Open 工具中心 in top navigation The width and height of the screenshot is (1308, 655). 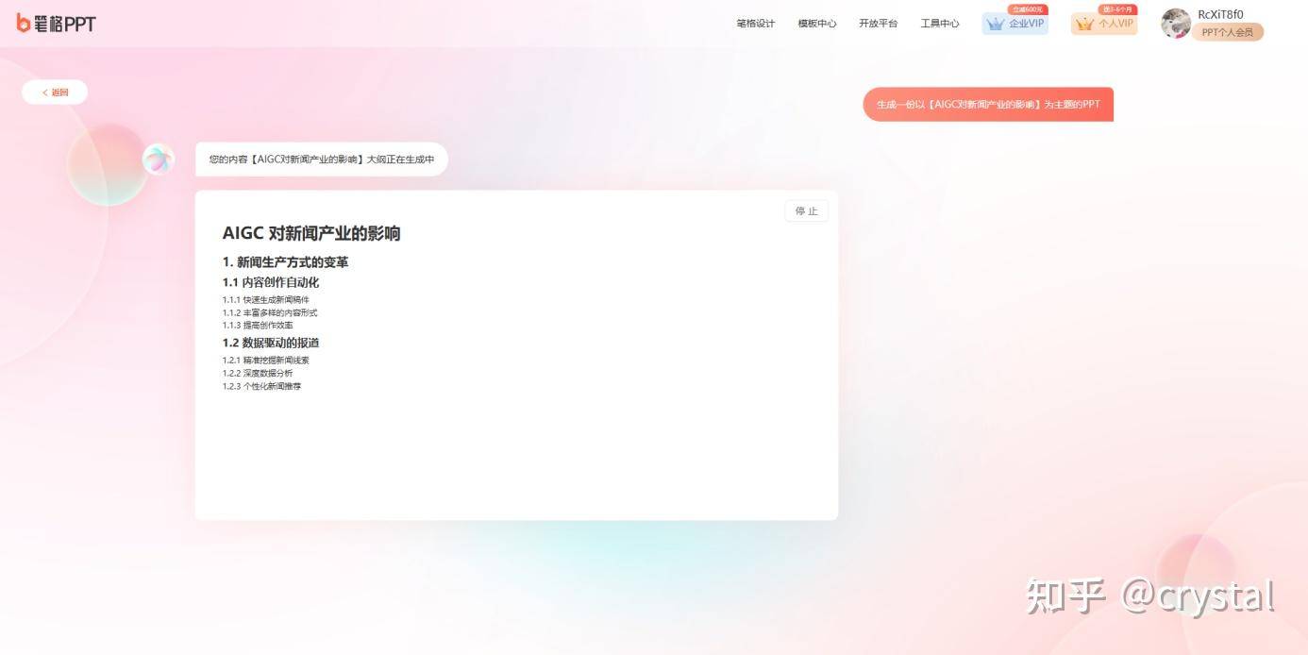(x=939, y=24)
